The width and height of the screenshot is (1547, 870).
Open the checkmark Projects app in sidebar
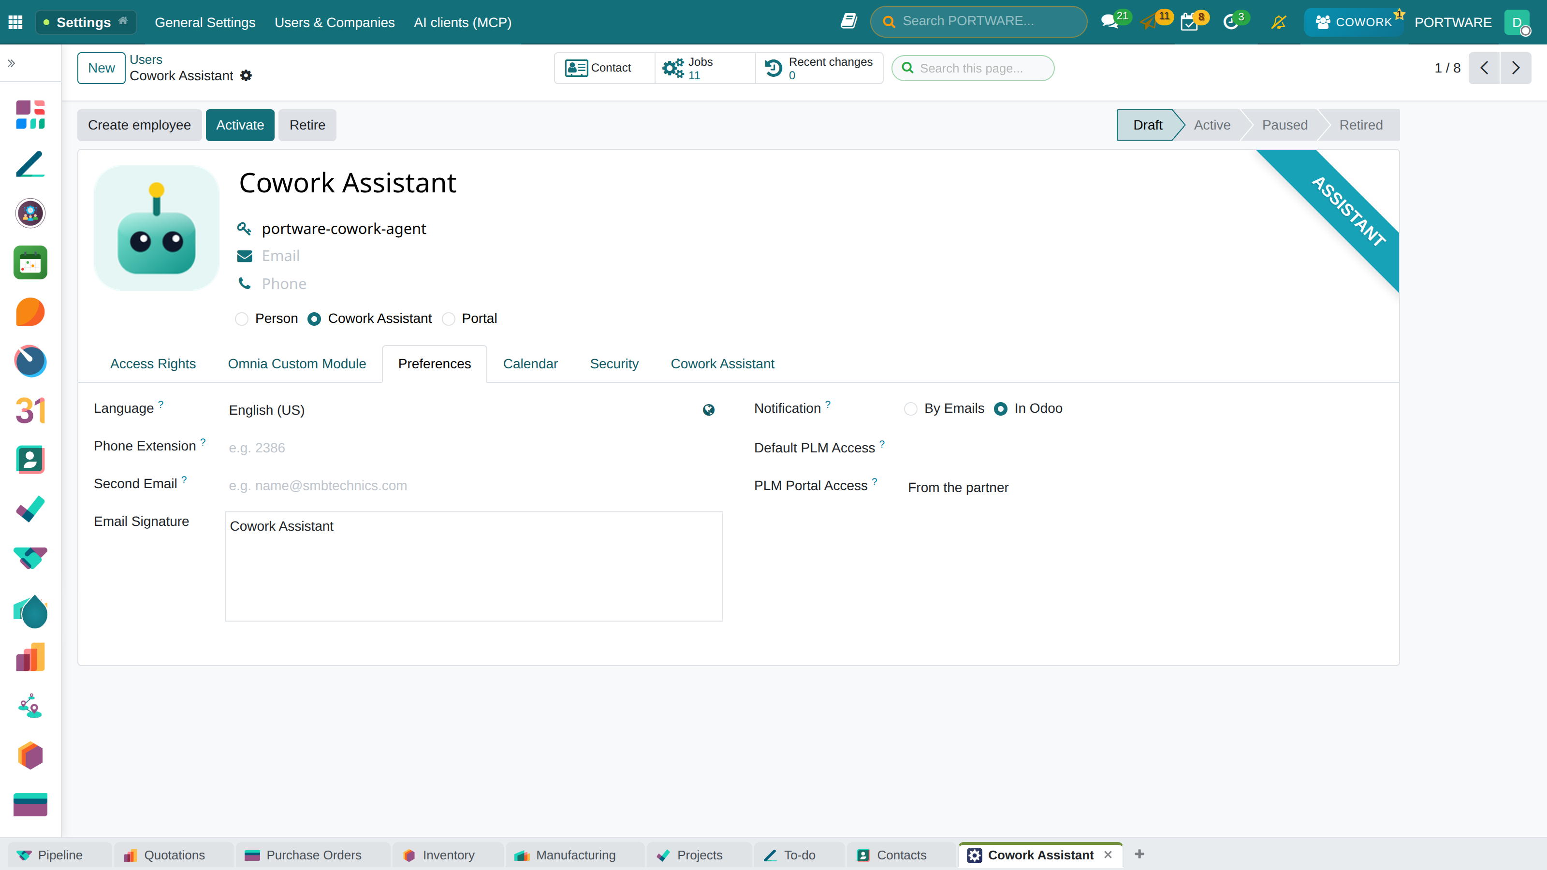click(30, 509)
